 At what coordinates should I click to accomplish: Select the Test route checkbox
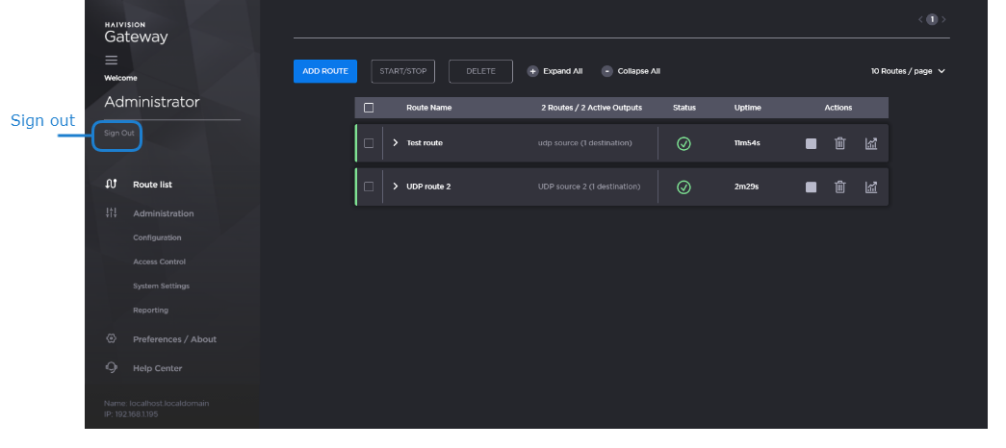tap(369, 143)
